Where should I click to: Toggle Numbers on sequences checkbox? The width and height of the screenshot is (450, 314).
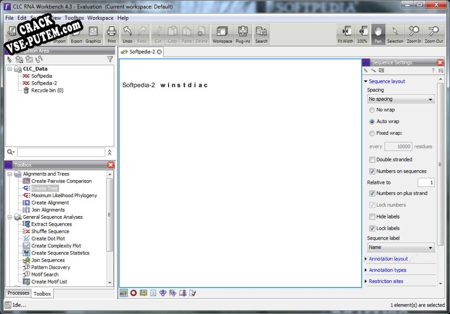point(372,171)
